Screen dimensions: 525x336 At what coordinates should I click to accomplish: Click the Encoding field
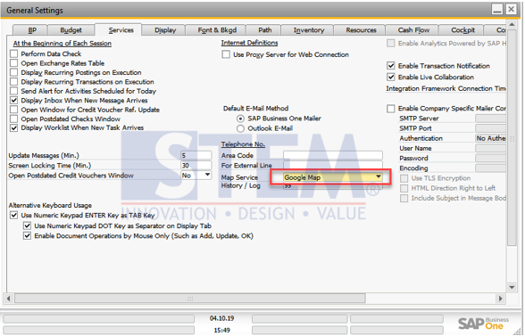[490, 168]
